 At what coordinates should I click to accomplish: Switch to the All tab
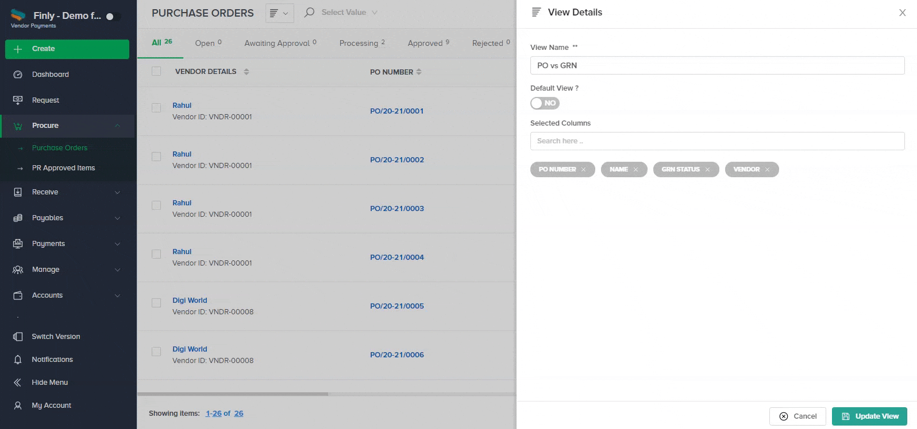[161, 42]
